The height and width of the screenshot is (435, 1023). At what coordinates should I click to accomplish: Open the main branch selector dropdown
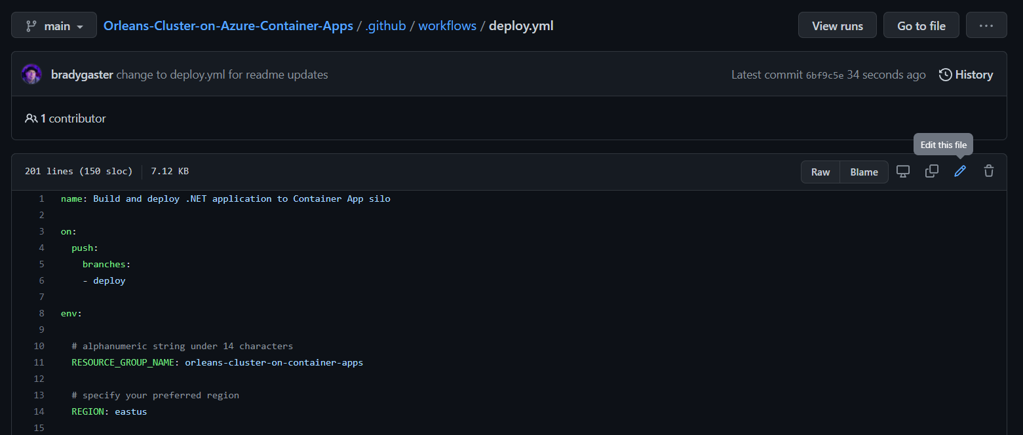(54, 26)
